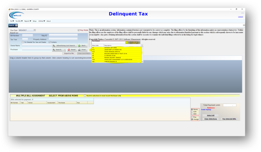Click the green Back button
Viewport: 261px width, 152px height.
point(82,46)
